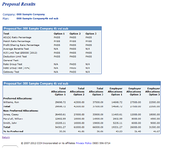Image resolution: width=171 pixels, height=166 pixels.
Task: Click the Williams, Ron participant row
Action: tap(82, 102)
